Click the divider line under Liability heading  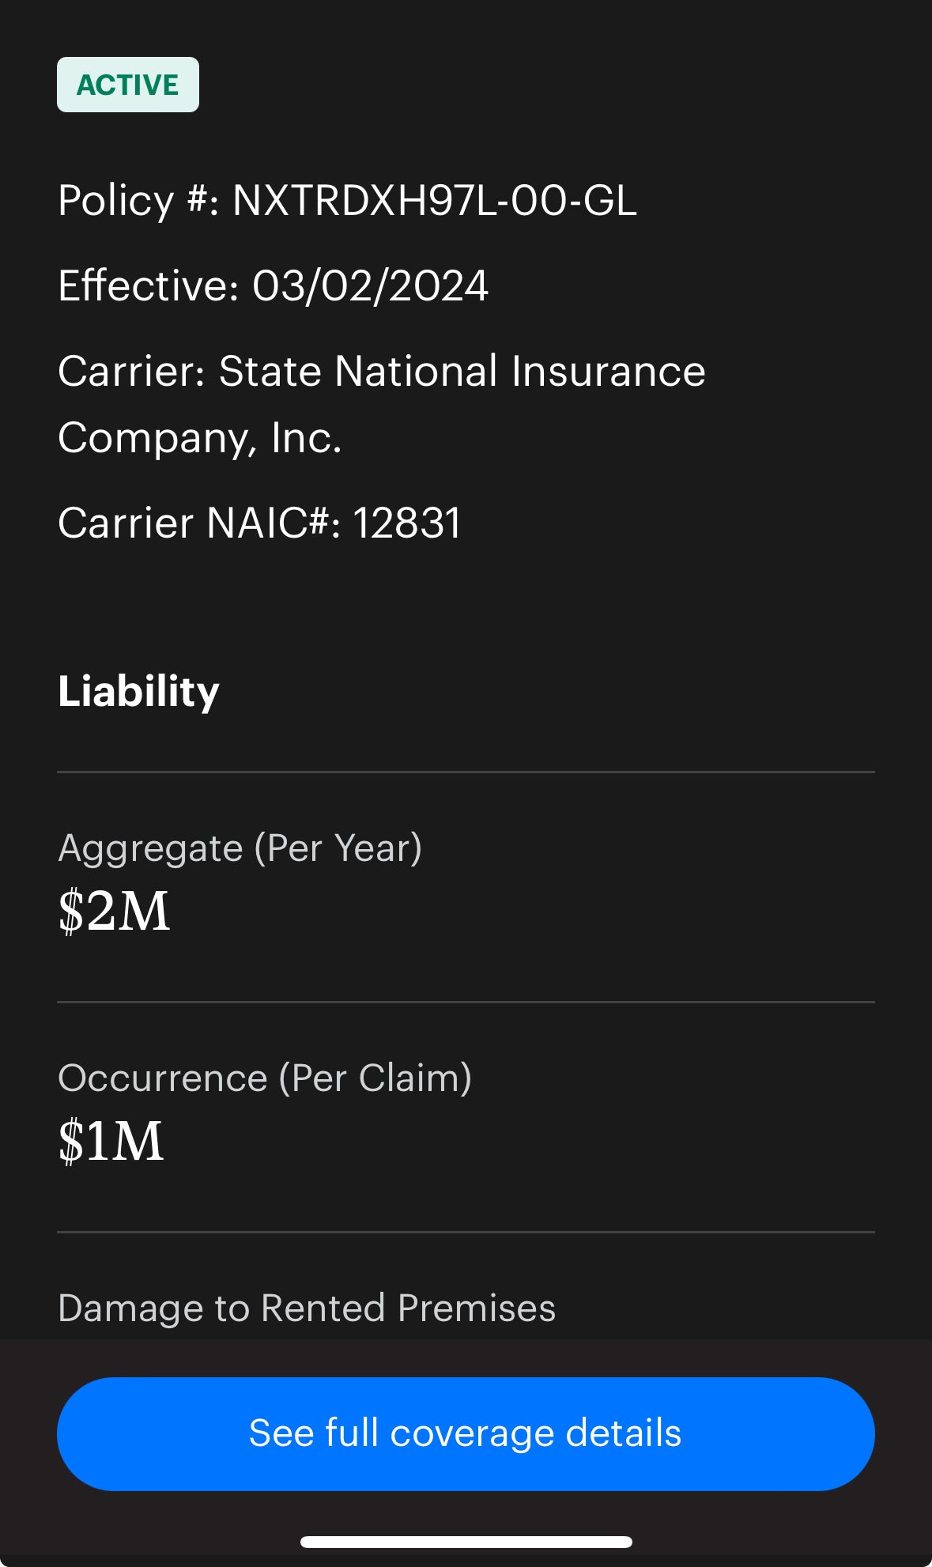point(466,772)
